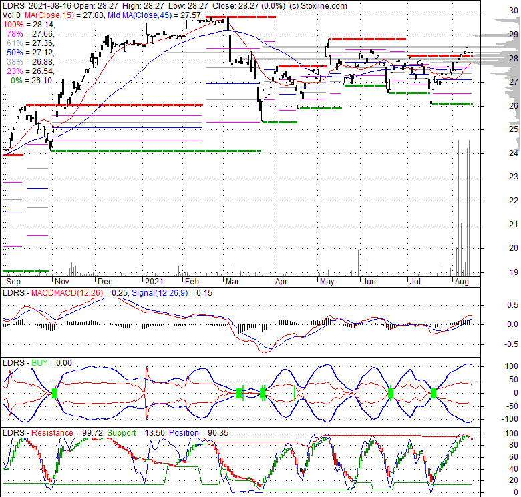Viewport: 521px width, 497px height.
Task: Click the Mar label on time axis
Action: [x=232, y=282]
